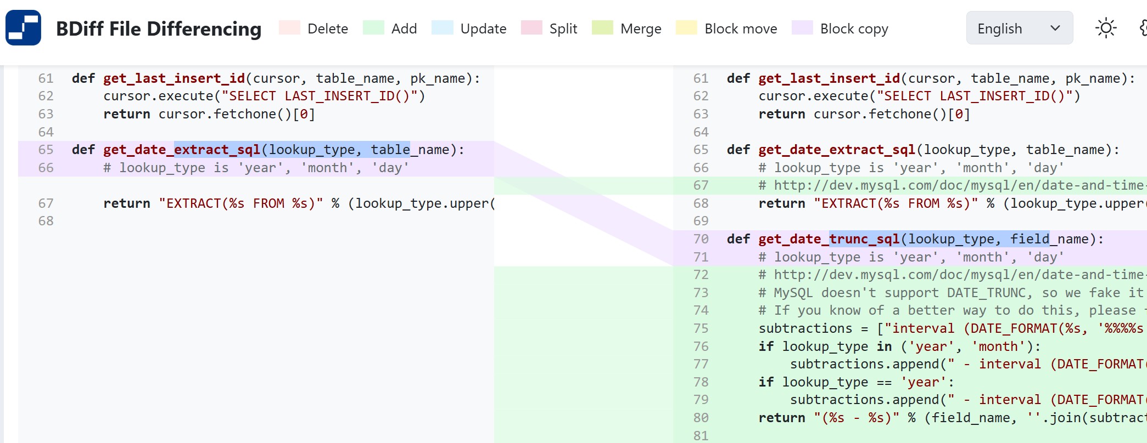Click the Block move yellow swatch
The height and width of the screenshot is (443, 1147).
click(686, 28)
